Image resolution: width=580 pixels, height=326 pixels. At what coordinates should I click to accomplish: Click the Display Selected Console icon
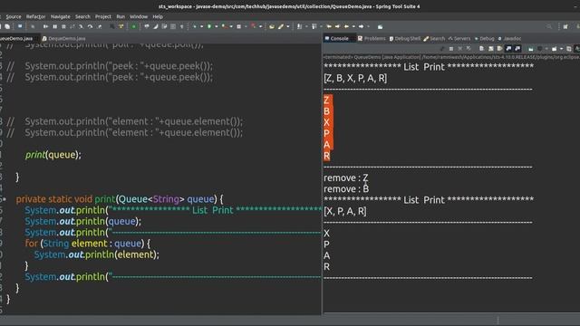pos(540,49)
